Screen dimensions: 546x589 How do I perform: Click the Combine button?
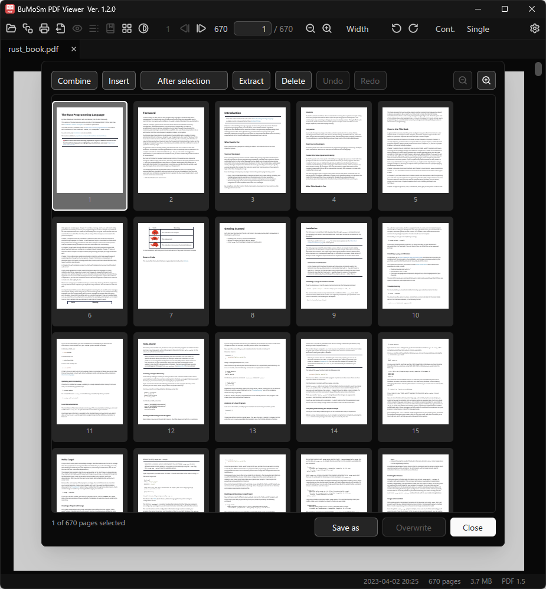coord(74,81)
